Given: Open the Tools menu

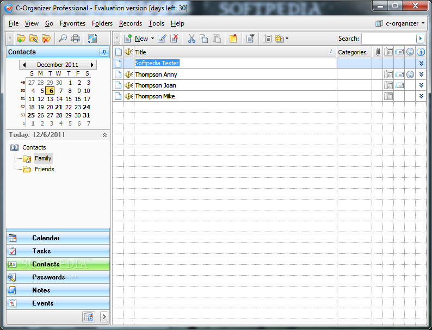Looking at the screenshot, I should tap(156, 23).
